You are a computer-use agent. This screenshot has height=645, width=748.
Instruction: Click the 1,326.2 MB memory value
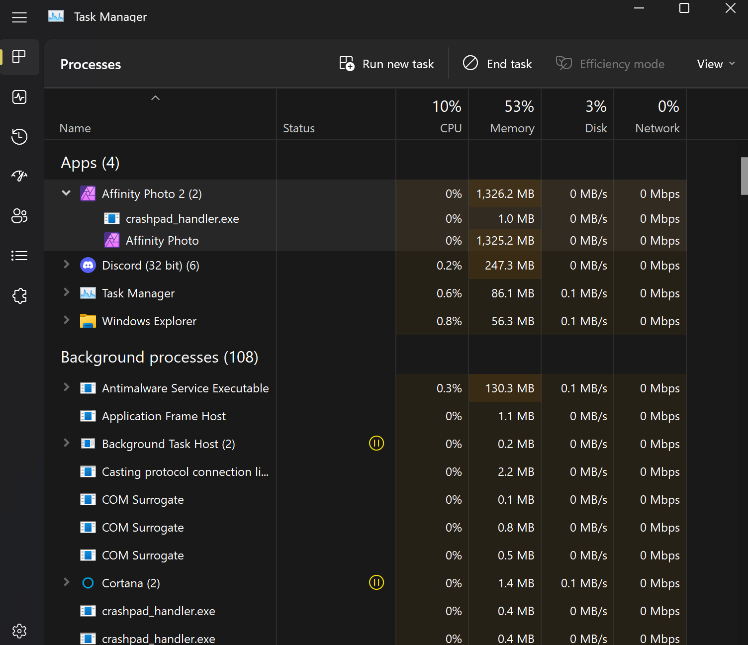pos(505,194)
